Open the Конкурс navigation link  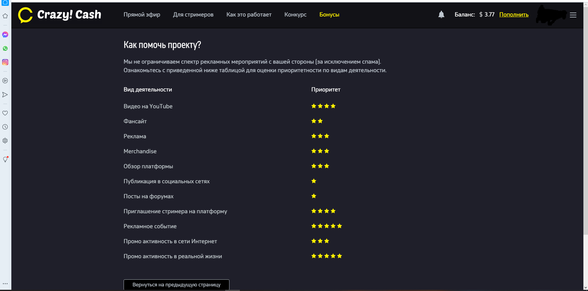click(x=295, y=15)
